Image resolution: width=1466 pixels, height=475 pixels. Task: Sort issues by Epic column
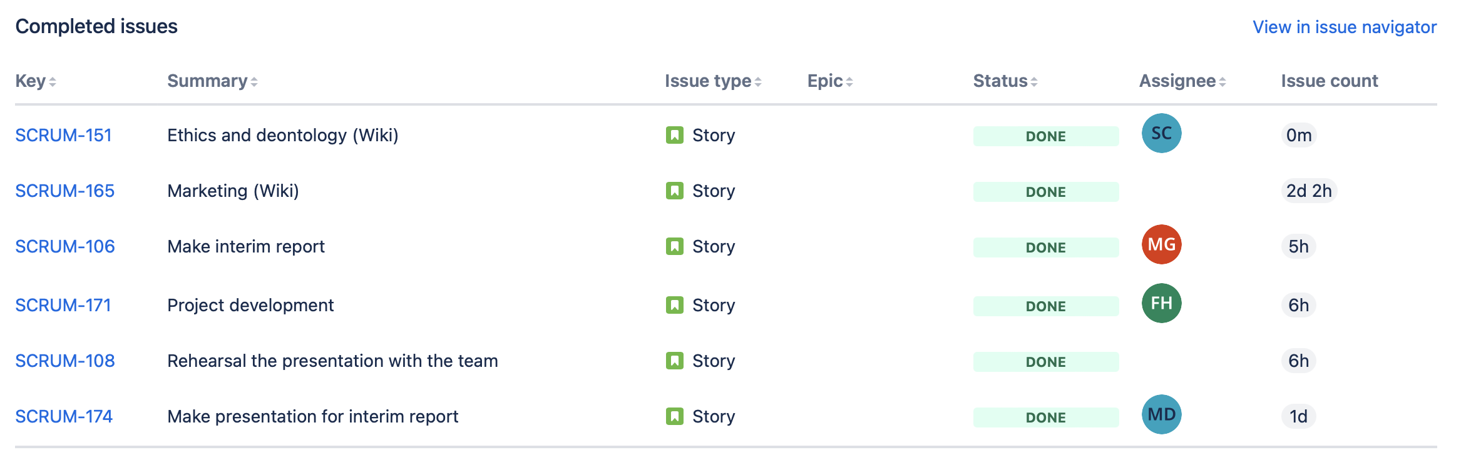point(829,81)
